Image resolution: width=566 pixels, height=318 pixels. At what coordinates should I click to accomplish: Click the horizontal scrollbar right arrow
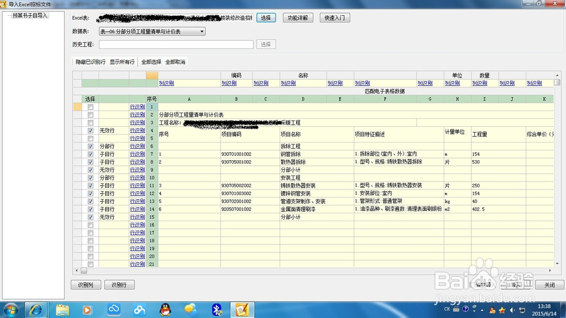tap(550, 270)
